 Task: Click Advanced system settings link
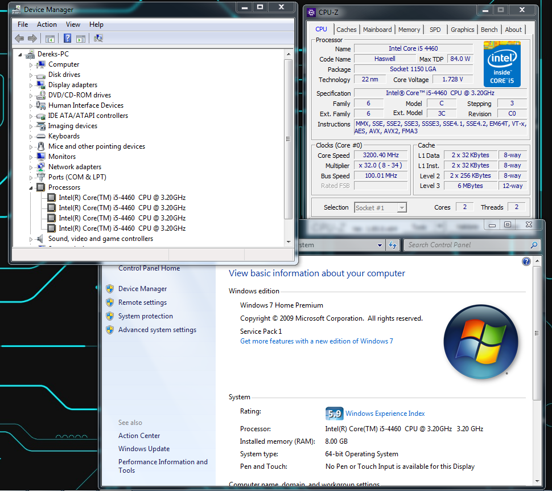tap(157, 330)
